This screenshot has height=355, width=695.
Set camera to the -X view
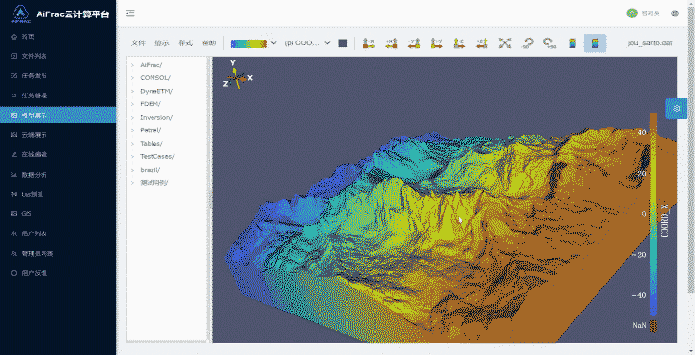point(369,43)
